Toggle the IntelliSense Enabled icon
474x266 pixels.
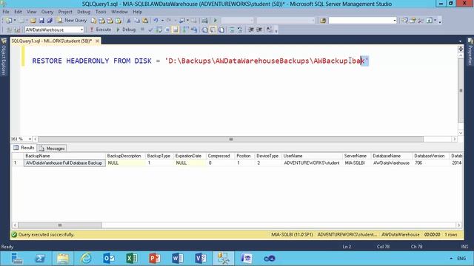point(176,30)
